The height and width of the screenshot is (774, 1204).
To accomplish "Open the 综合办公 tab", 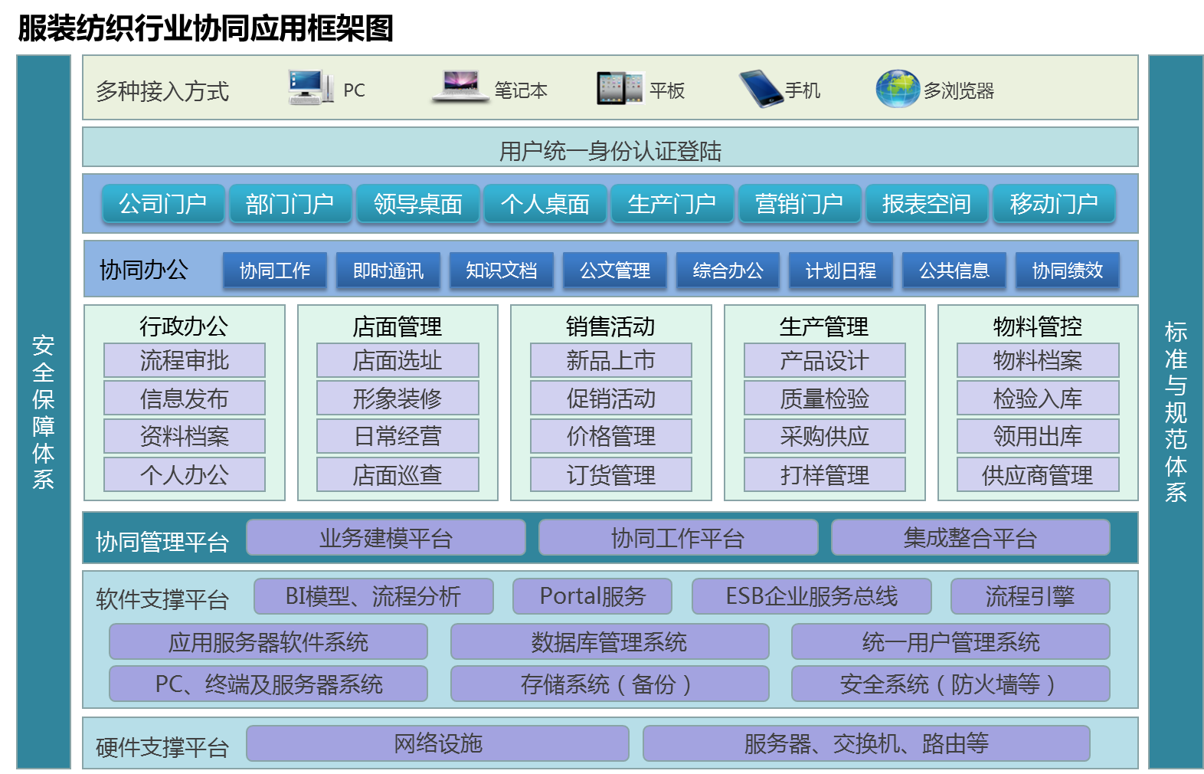I will 728,271.
